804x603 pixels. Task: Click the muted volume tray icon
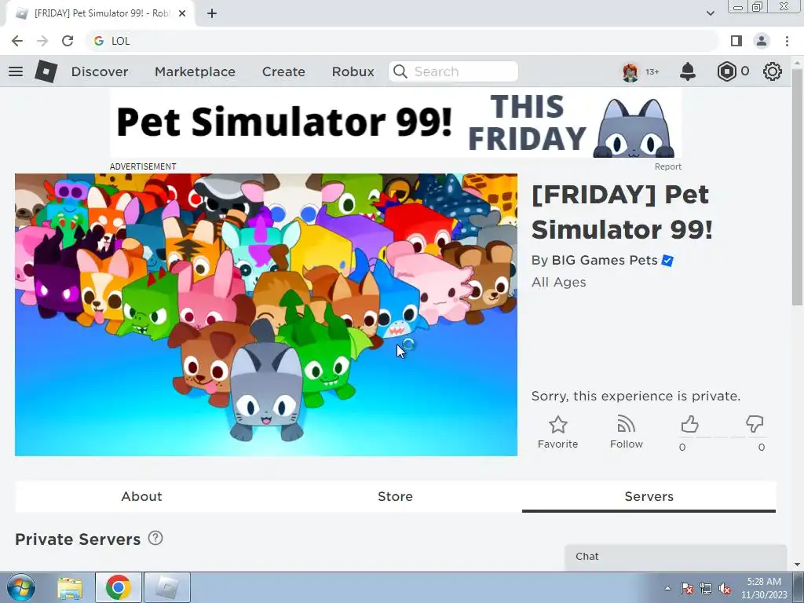[x=725, y=589]
